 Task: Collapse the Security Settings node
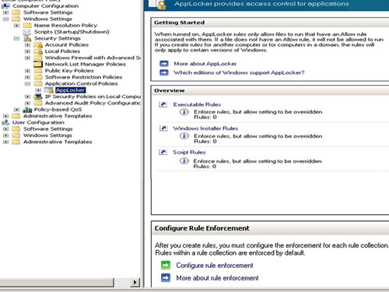[16, 38]
